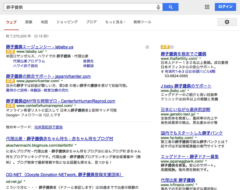
Task: Expand dropdown arrow next to od-net.jp/
Action: tap(24, 181)
